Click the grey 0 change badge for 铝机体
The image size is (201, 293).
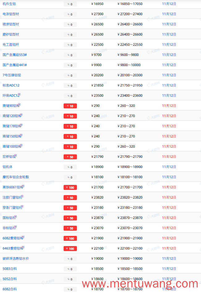click(70, 167)
